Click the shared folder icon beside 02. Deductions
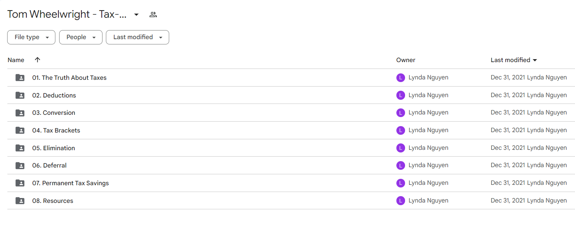 coord(20,95)
